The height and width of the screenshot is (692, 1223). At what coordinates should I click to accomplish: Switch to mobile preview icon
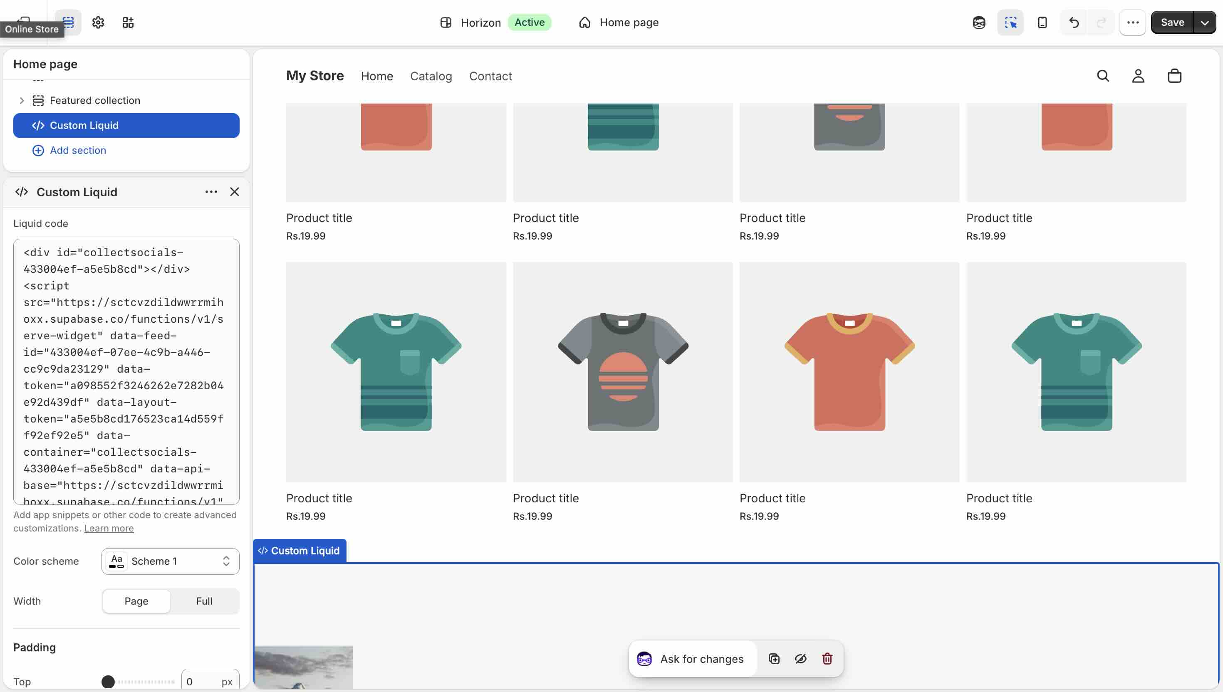tap(1042, 22)
